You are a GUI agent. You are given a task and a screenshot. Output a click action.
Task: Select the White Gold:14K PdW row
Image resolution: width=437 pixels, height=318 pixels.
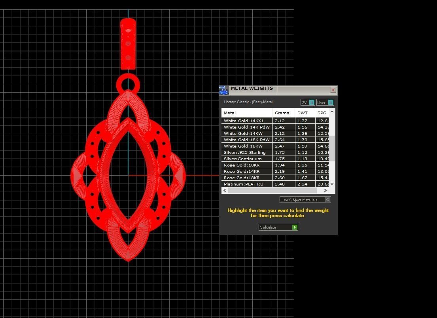click(275, 127)
